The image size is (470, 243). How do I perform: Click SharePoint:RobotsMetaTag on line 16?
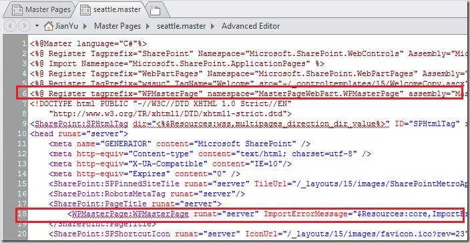click(x=109, y=194)
